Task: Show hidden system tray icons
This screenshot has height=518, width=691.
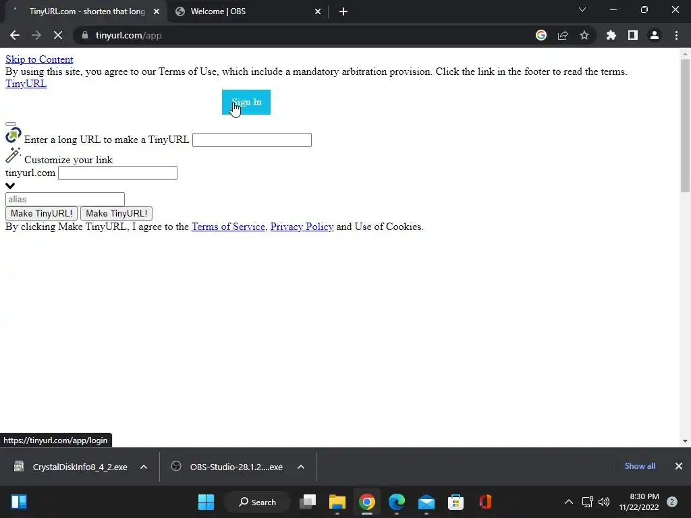Action: (x=569, y=502)
